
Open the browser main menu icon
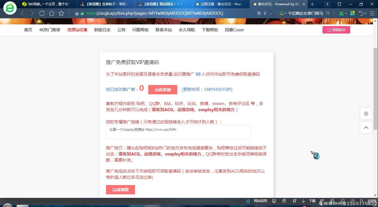[x=372, y=13]
